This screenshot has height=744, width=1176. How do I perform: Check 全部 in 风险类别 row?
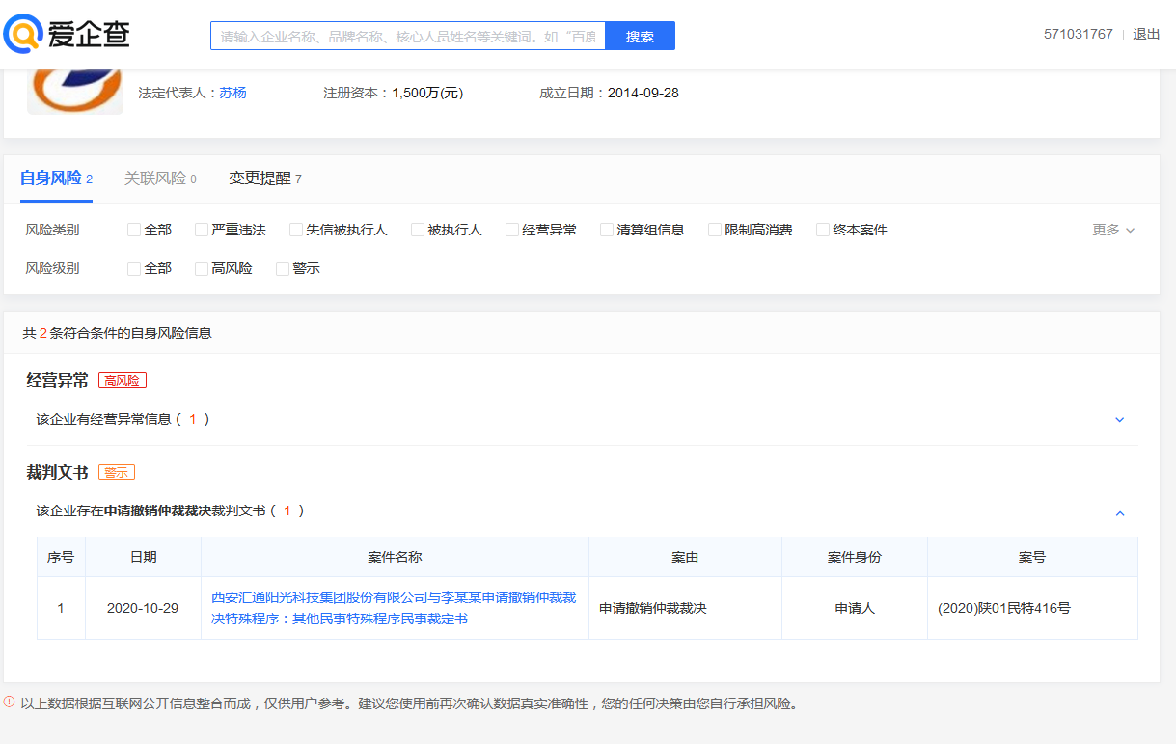tap(134, 230)
